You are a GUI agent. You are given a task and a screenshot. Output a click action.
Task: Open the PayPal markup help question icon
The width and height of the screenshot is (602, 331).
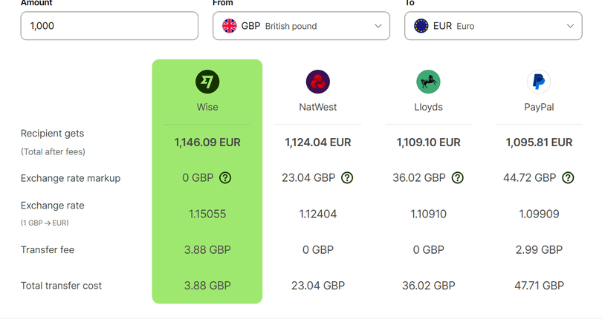[569, 178]
